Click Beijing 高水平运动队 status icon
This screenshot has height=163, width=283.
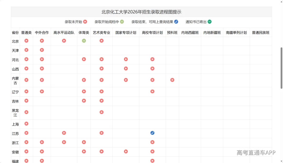point(64,41)
